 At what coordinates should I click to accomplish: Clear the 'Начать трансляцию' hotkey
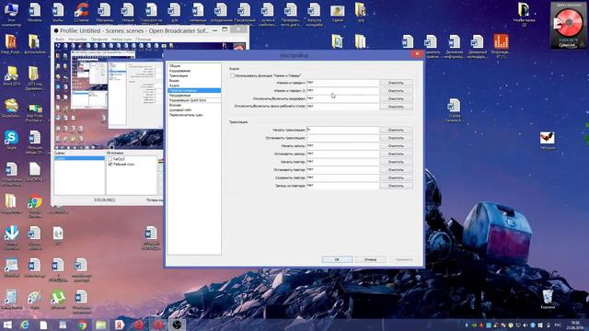[x=396, y=130]
